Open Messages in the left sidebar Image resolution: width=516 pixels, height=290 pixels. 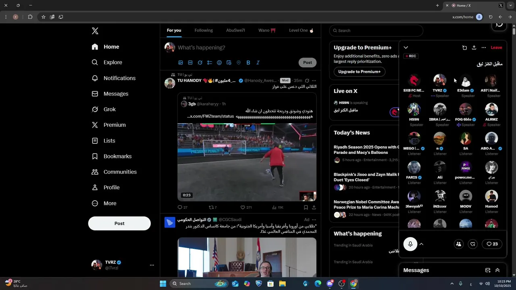(x=110, y=94)
